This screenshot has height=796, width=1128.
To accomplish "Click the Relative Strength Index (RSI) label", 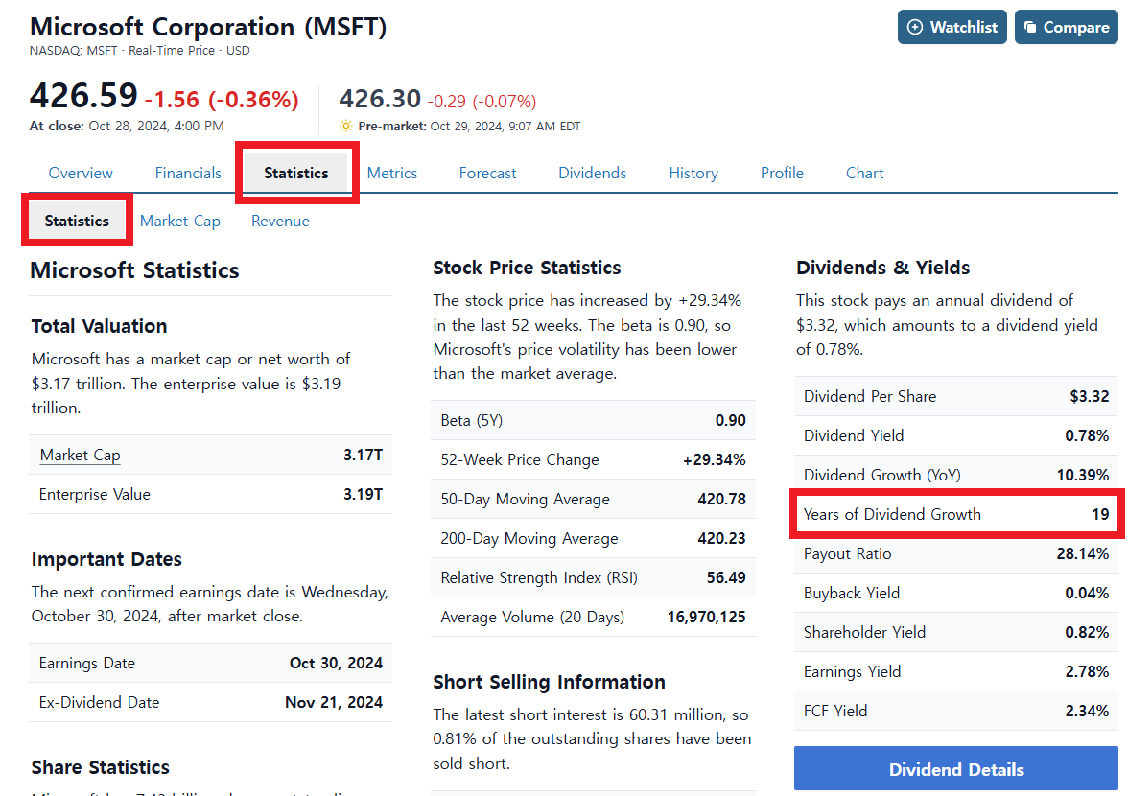I will pyautogui.click(x=539, y=578).
